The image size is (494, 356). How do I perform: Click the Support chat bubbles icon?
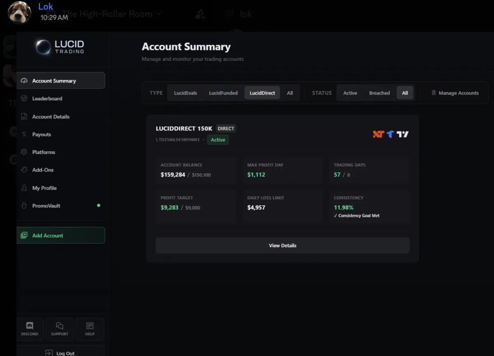click(60, 326)
